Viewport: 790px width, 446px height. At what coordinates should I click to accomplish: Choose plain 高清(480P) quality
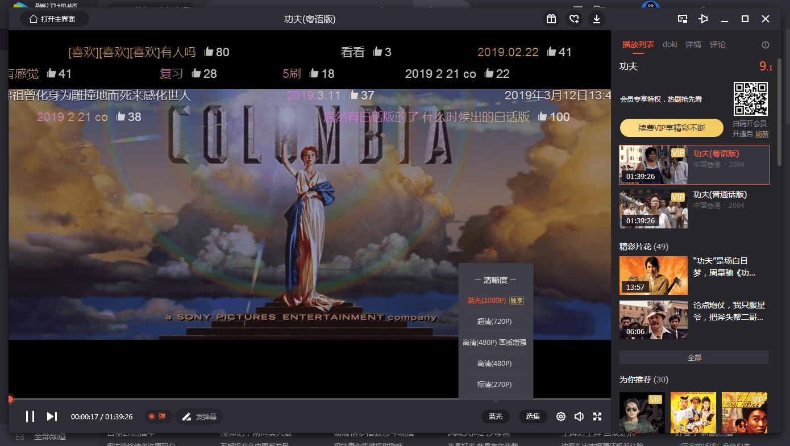pos(494,364)
